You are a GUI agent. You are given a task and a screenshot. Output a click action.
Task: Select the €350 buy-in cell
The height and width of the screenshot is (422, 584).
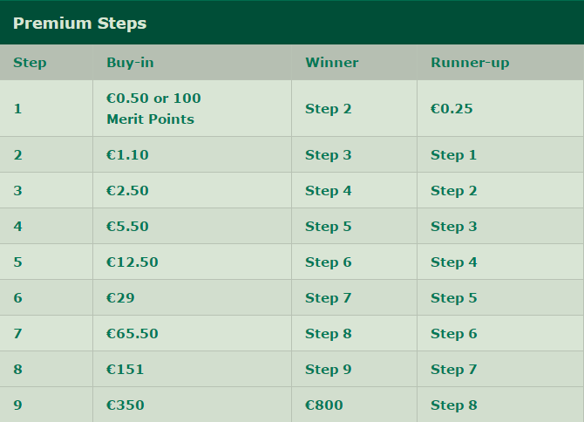click(125, 405)
